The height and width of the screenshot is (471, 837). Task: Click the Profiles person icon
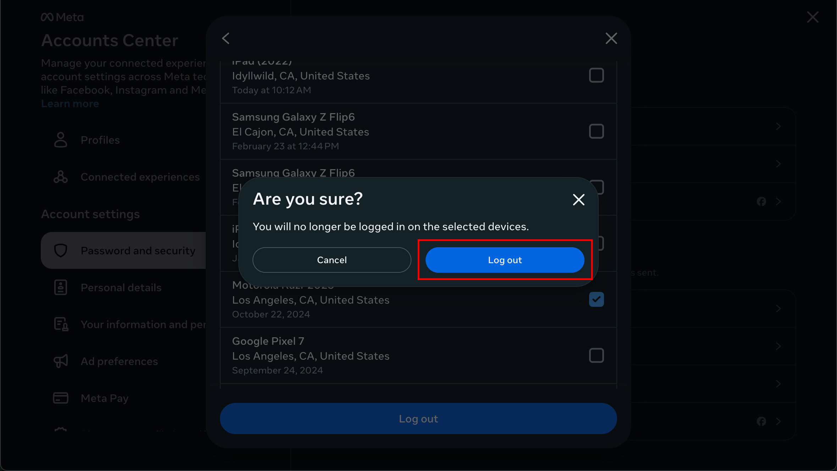pyautogui.click(x=61, y=140)
